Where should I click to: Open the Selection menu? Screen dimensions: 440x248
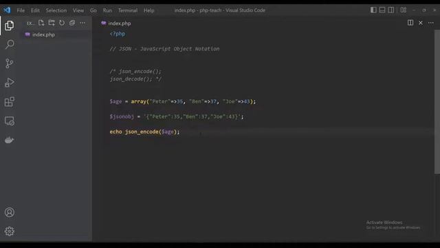(56, 10)
